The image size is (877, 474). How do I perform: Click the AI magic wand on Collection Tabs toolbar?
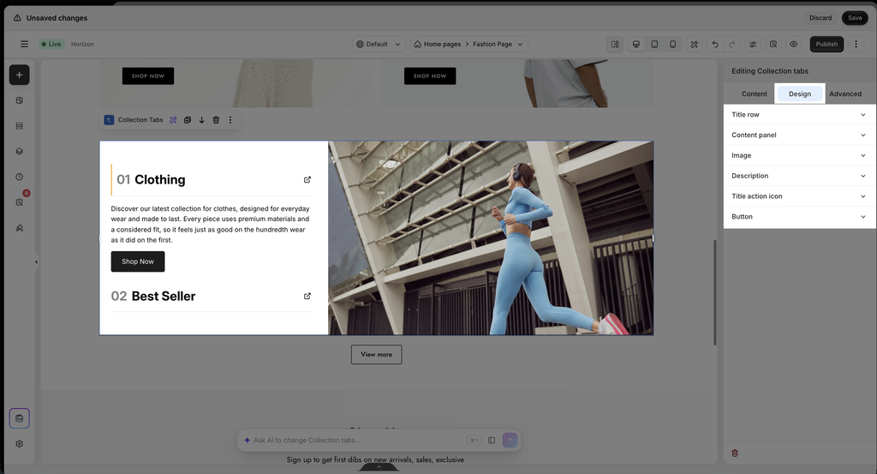(x=173, y=120)
